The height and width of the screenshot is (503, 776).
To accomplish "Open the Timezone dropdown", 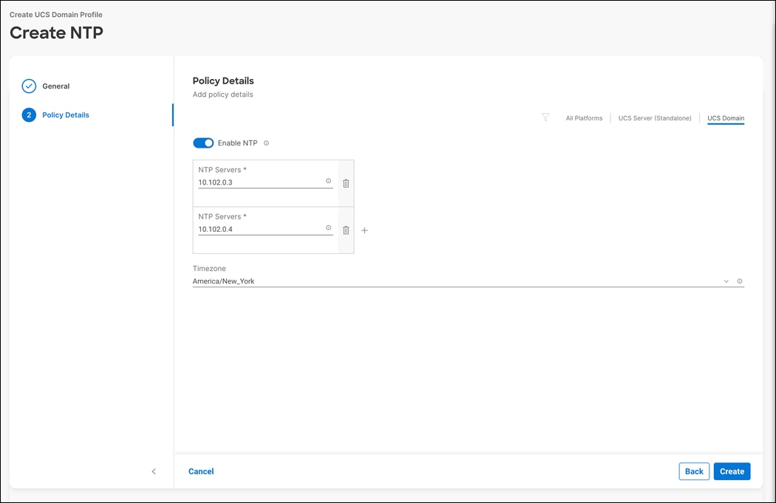I will click(x=726, y=281).
